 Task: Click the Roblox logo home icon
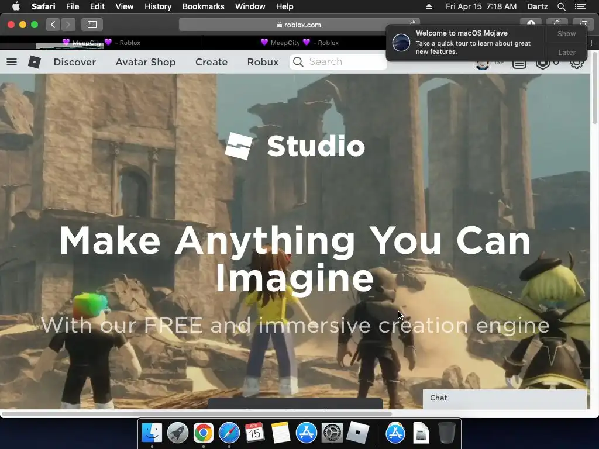[x=35, y=62]
